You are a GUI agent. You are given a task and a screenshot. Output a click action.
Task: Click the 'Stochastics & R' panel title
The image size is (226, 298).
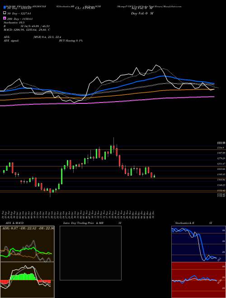[x=184, y=223]
